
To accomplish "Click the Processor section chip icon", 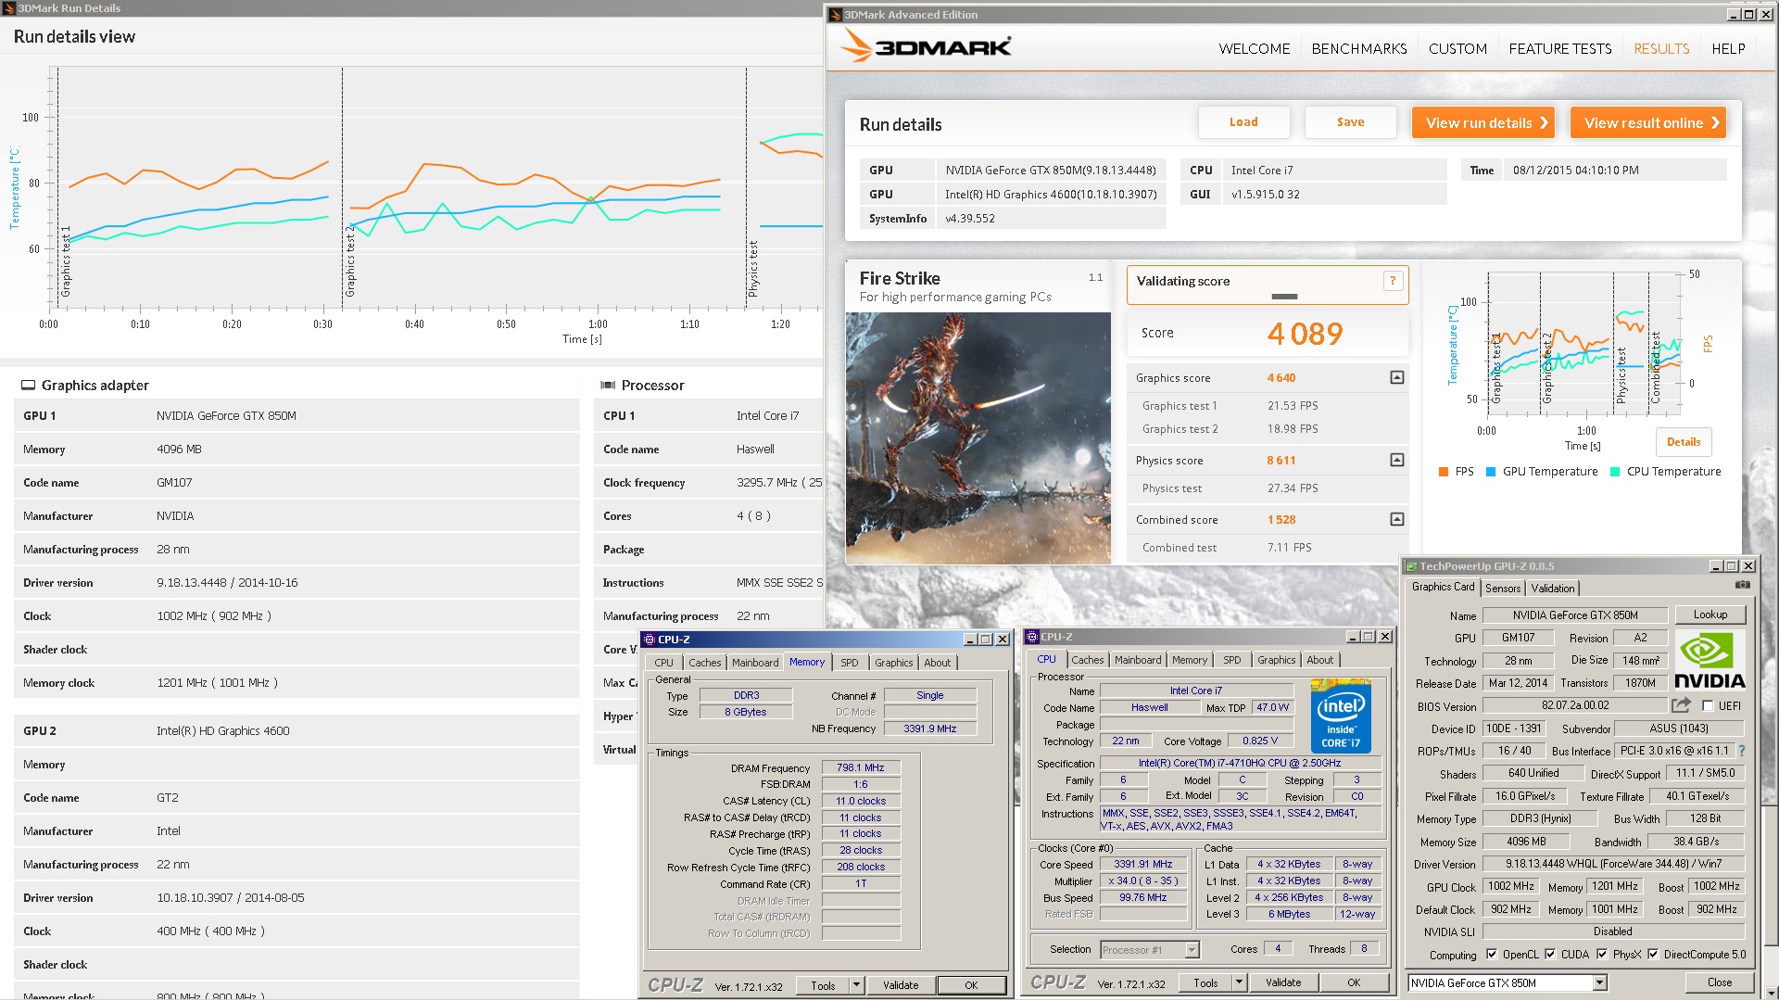I will tap(608, 385).
